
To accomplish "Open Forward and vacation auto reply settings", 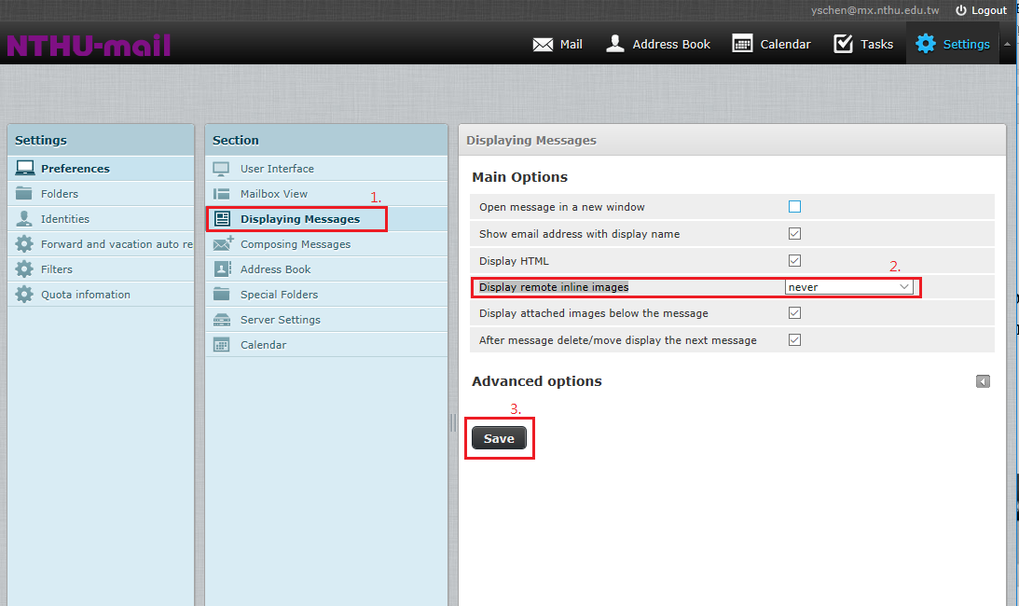I will coord(116,244).
